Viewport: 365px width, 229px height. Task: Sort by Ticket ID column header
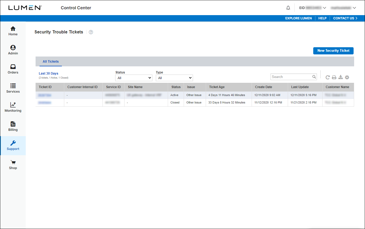[45, 87]
